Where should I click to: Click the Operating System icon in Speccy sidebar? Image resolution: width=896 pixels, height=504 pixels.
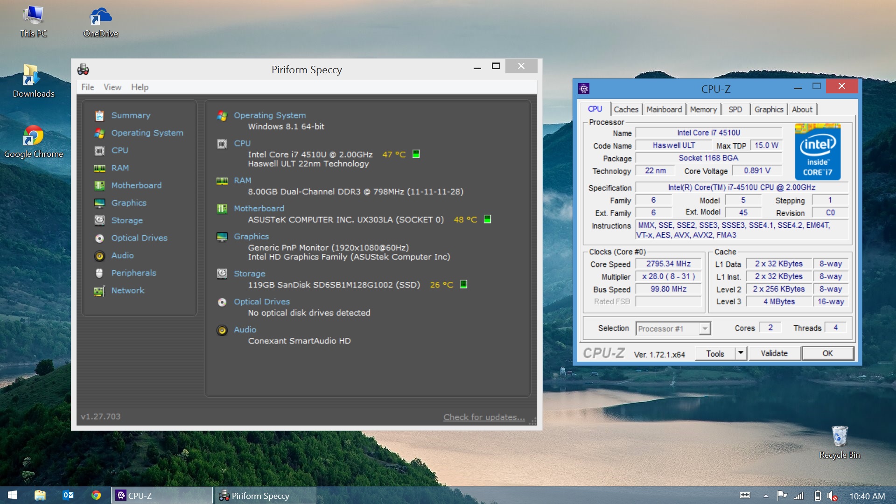[x=99, y=133]
